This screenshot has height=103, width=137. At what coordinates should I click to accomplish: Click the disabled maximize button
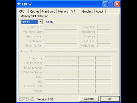[x=111, y=4]
